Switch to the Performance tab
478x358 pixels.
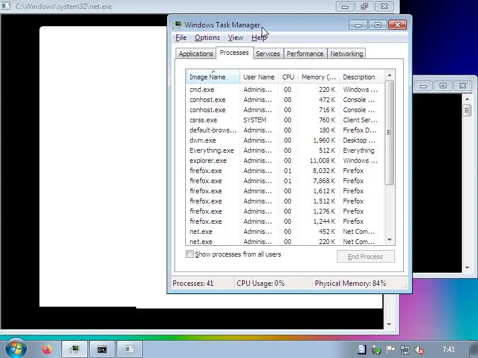(x=305, y=54)
